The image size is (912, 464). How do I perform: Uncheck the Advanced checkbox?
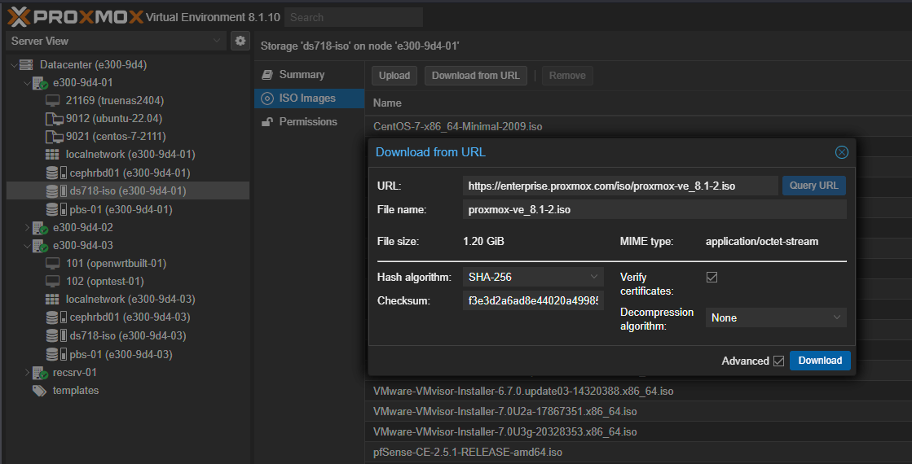click(x=779, y=361)
